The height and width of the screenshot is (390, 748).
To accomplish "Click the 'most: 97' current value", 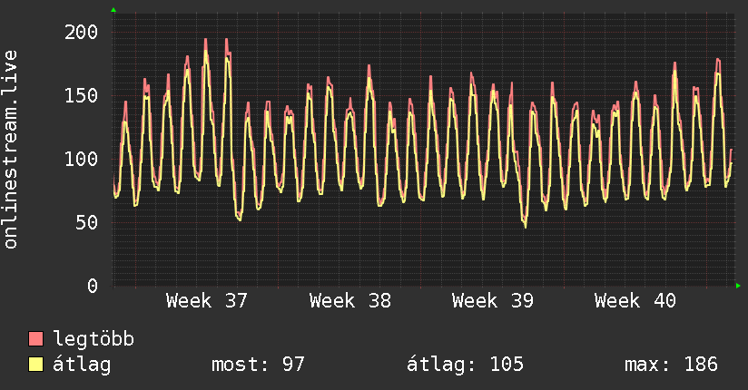I will 258,365.
